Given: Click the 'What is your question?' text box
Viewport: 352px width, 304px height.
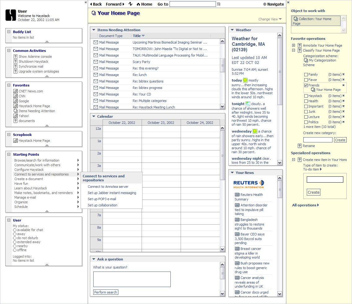Looking at the screenshot, I should [x=132, y=279].
